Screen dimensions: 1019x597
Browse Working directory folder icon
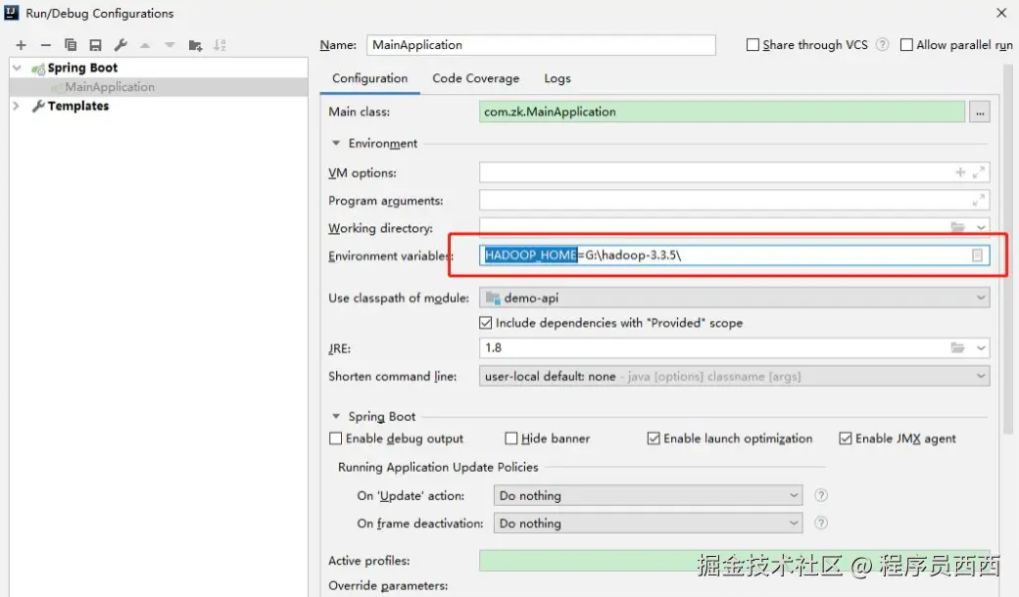click(958, 227)
